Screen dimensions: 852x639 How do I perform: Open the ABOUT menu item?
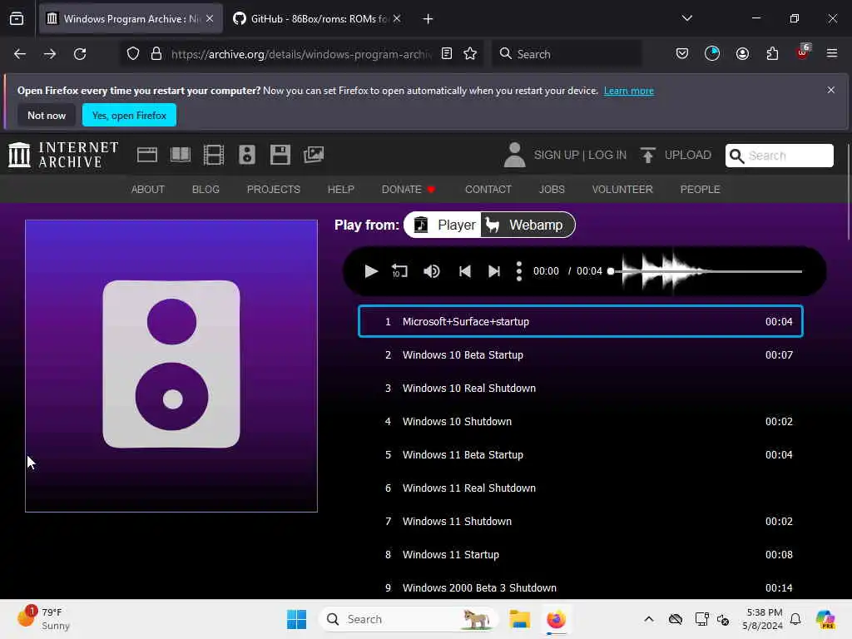148,189
